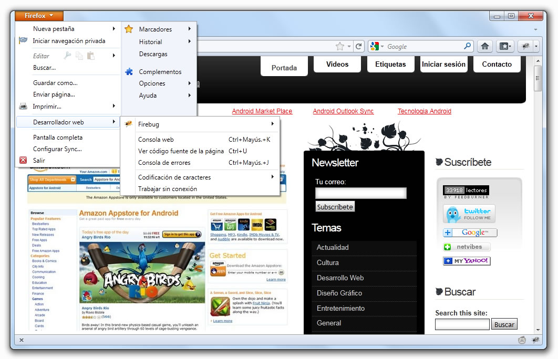Toggle Trabajar sin conexión
Screen dimensions: 558x359
tap(200, 189)
